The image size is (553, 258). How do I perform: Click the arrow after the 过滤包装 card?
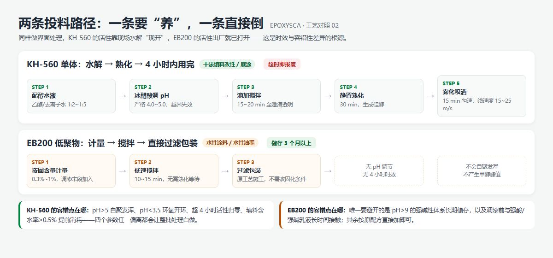coord(328,171)
